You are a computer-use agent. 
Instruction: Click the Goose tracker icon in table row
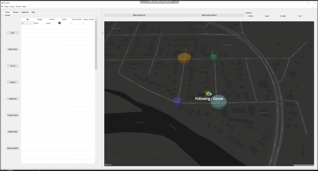click(59, 23)
